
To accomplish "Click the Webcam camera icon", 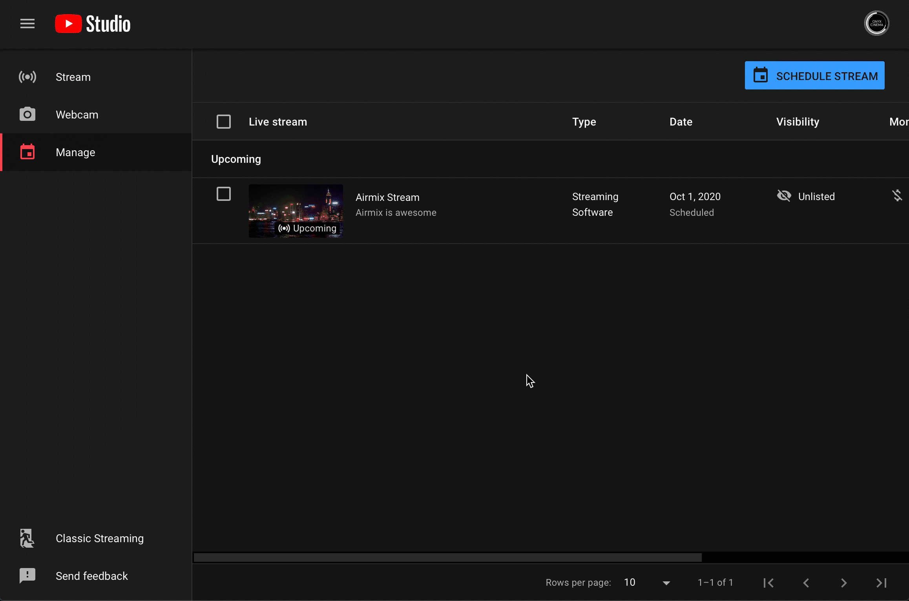I will tap(27, 115).
